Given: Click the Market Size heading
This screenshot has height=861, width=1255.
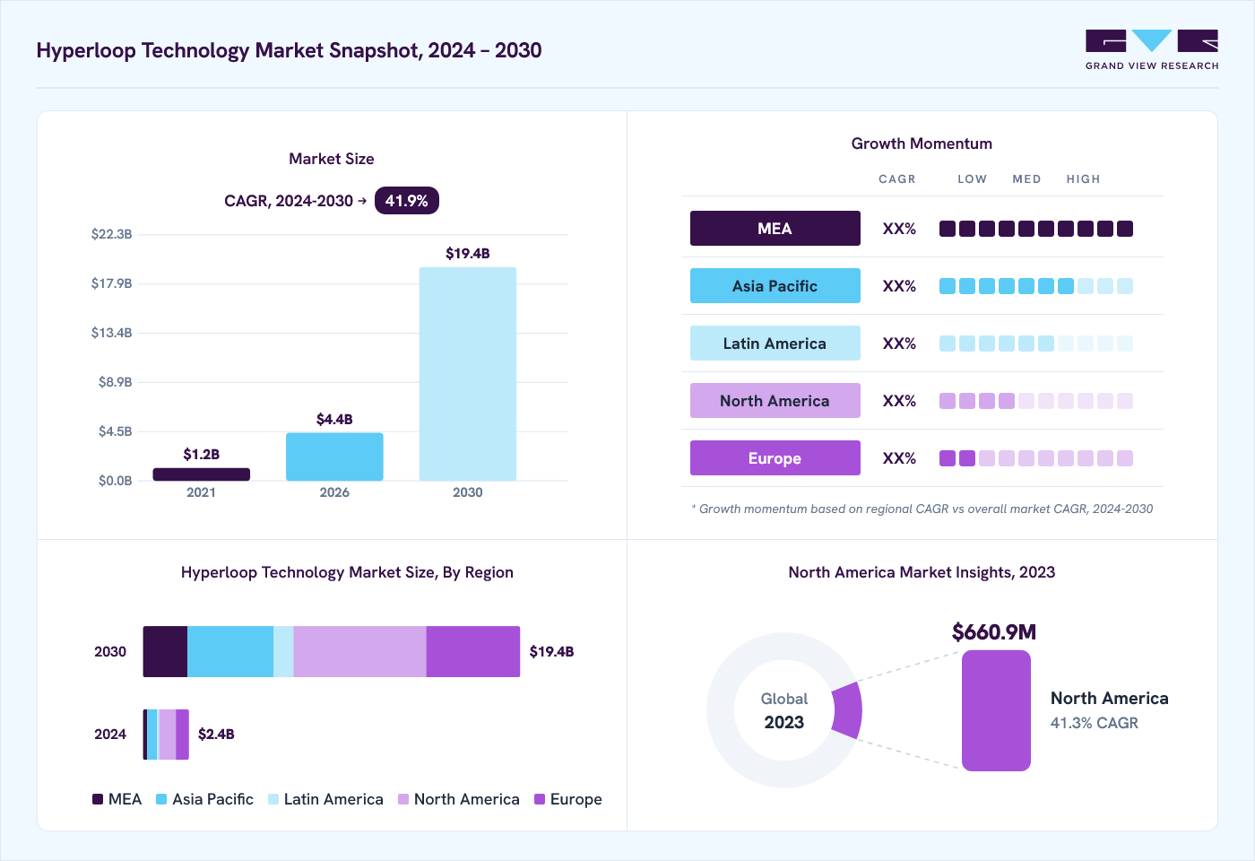Looking at the screenshot, I should (332, 159).
